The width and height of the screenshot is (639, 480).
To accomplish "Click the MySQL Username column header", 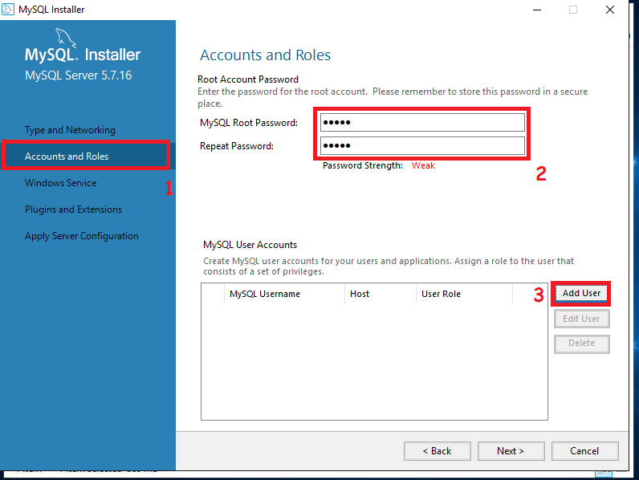I will tap(284, 294).
